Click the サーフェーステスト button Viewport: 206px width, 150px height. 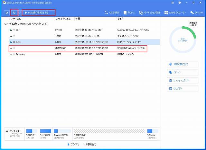pos(183,81)
